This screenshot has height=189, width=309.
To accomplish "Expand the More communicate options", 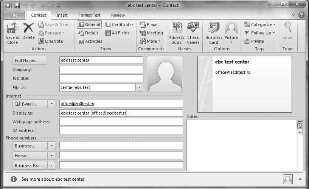I will [x=150, y=41].
